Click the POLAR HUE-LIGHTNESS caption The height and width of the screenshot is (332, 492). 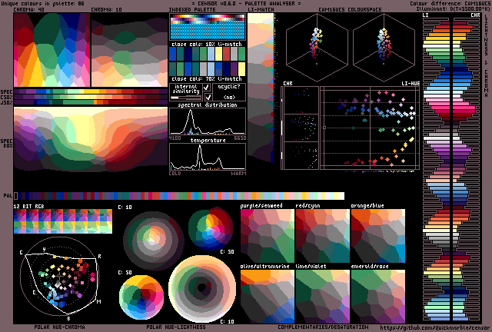pyautogui.click(x=176, y=327)
